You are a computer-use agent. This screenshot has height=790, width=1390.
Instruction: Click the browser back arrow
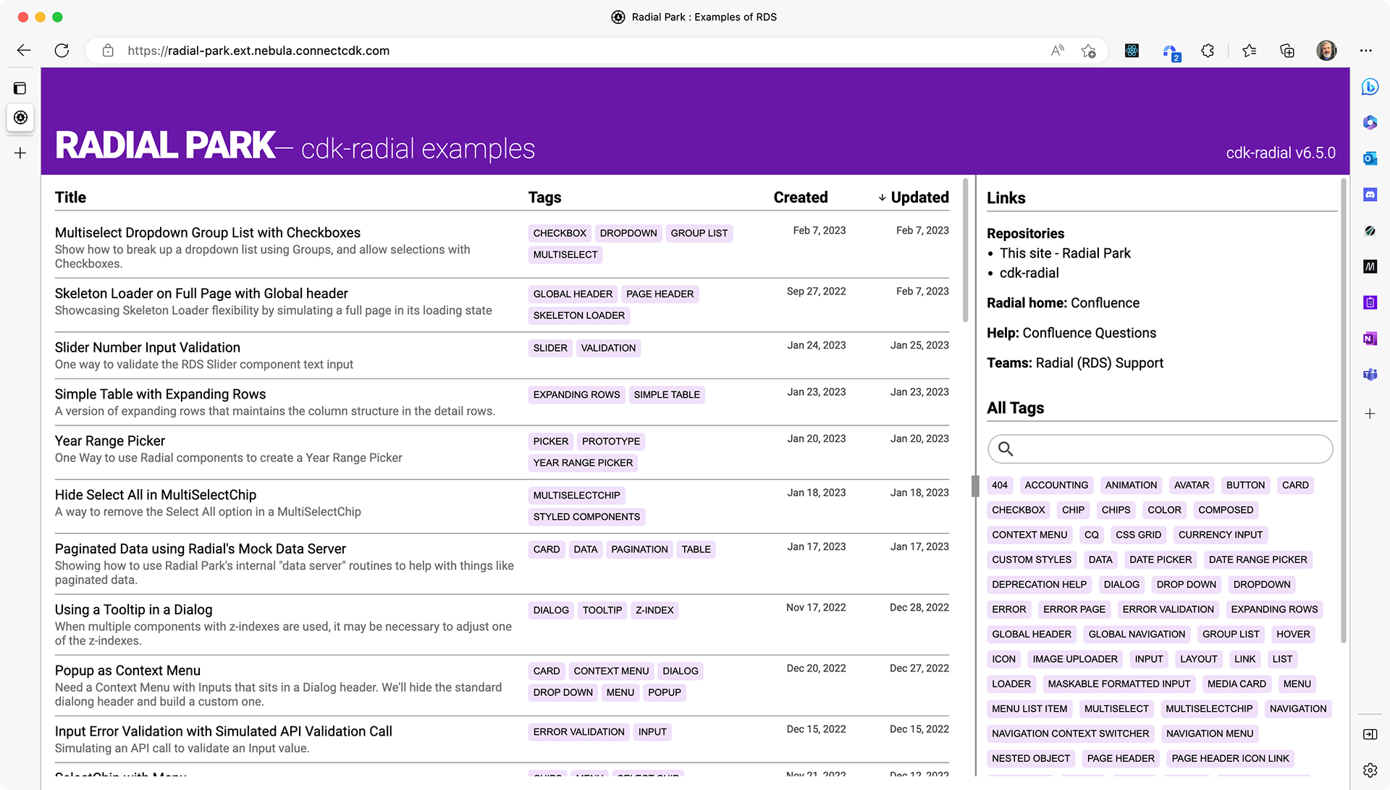[x=24, y=51]
